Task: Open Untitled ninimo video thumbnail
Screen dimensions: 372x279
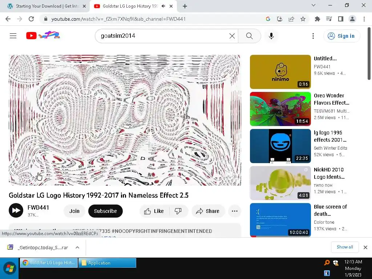Action: point(280,72)
